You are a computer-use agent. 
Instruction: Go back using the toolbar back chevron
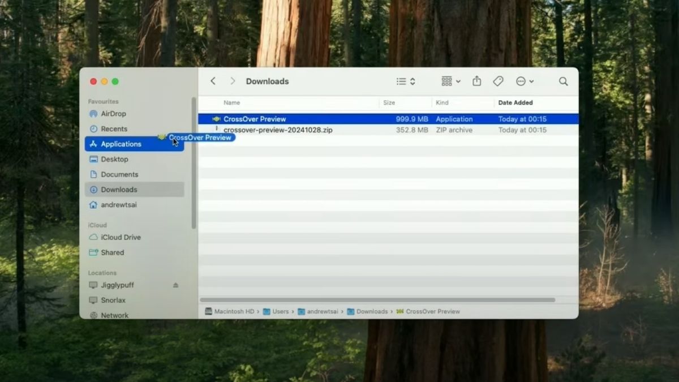pyautogui.click(x=213, y=81)
